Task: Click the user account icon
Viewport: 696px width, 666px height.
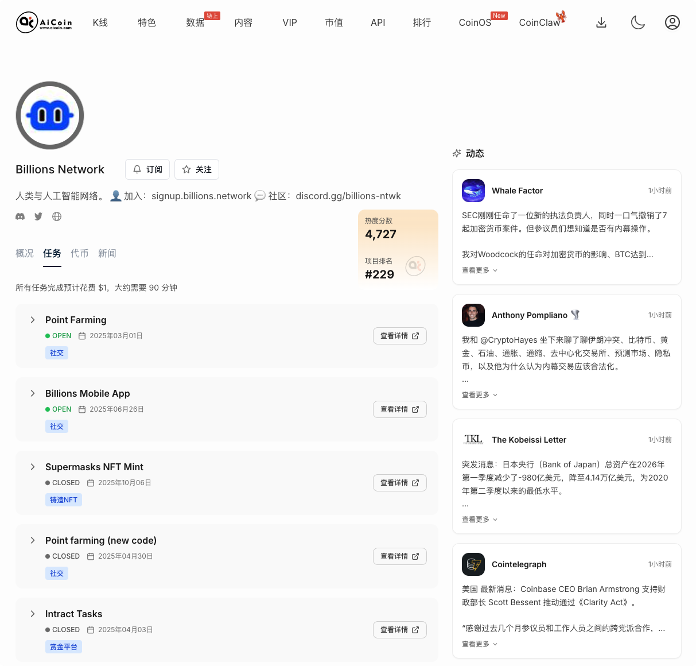Action: pos(672,22)
